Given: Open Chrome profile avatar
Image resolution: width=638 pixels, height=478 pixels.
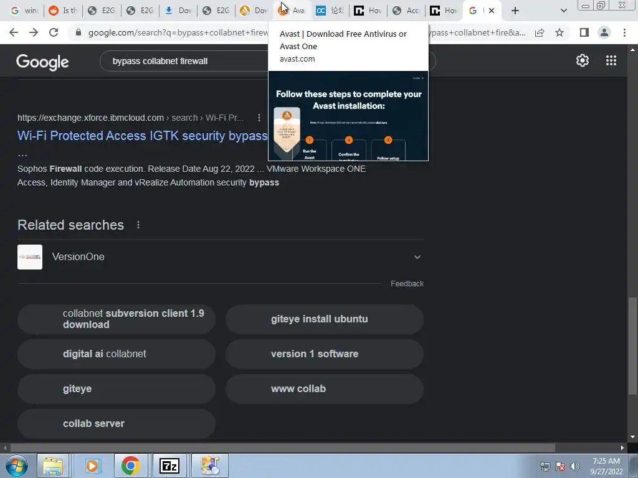Looking at the screenshot, I should coord(604,32).
